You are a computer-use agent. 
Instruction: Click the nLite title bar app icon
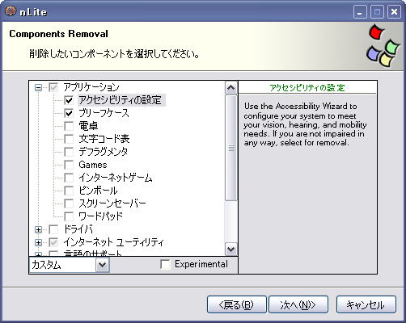(11, 11)
